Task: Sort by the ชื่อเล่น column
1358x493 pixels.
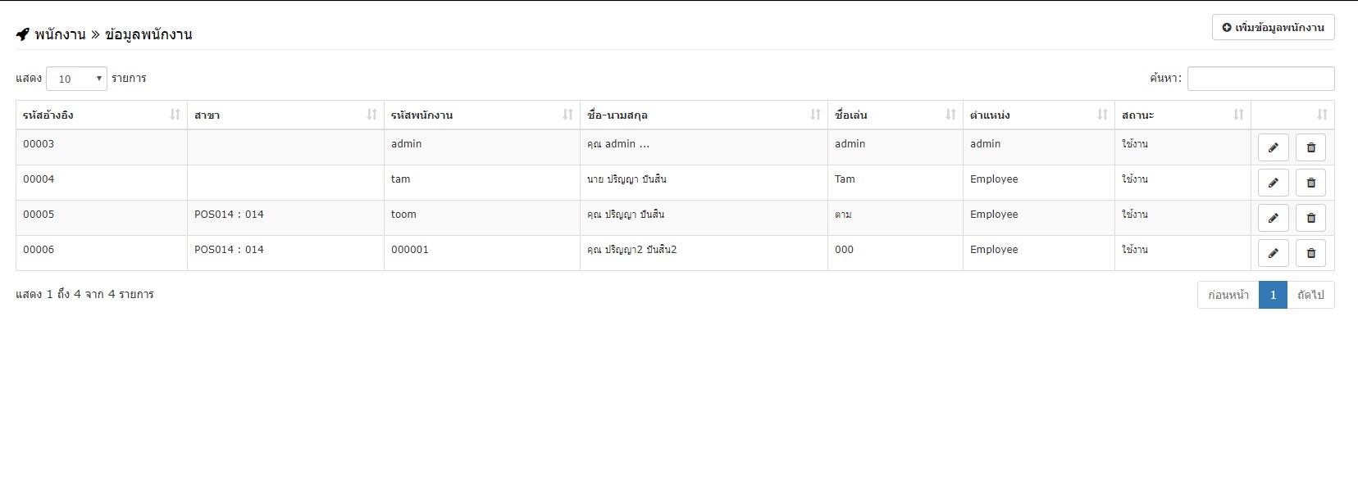Action: (895, 115)
